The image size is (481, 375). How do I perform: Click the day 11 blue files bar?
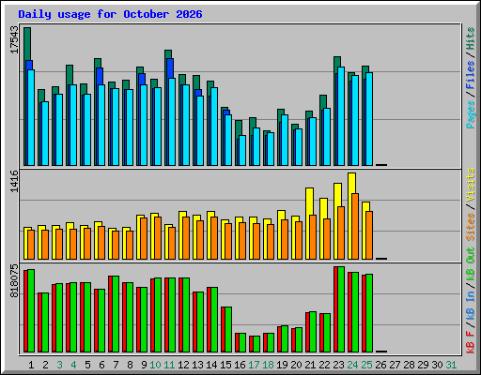click(170, 68)
